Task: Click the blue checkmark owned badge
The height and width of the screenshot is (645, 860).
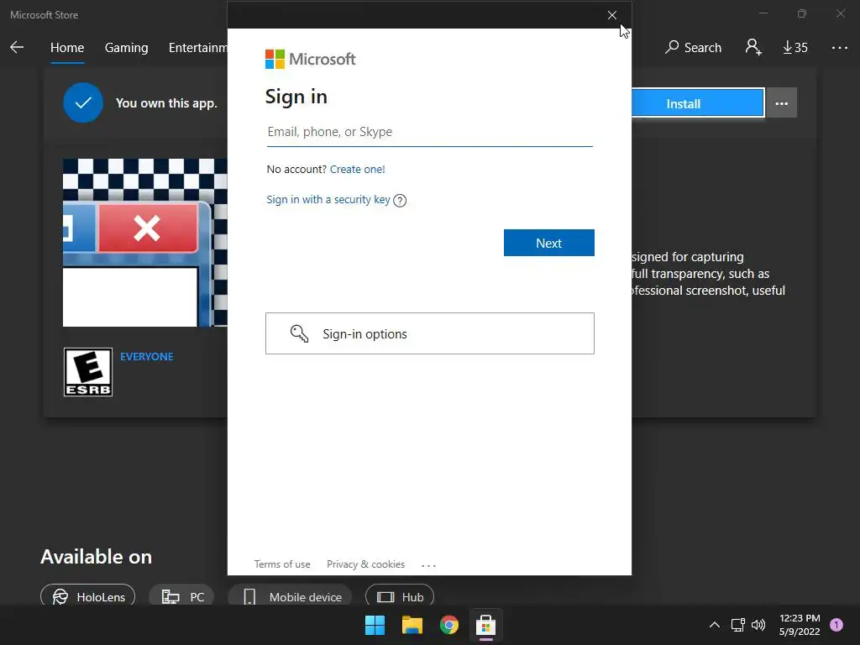Action: (83, 102)
